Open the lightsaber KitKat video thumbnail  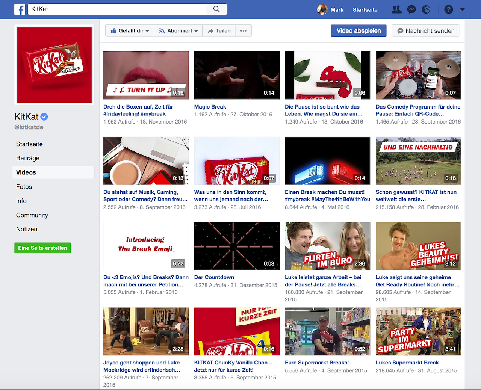click(328, 161)
